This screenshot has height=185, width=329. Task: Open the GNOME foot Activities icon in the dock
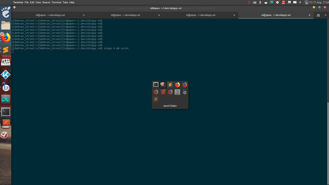pos(6,12)
